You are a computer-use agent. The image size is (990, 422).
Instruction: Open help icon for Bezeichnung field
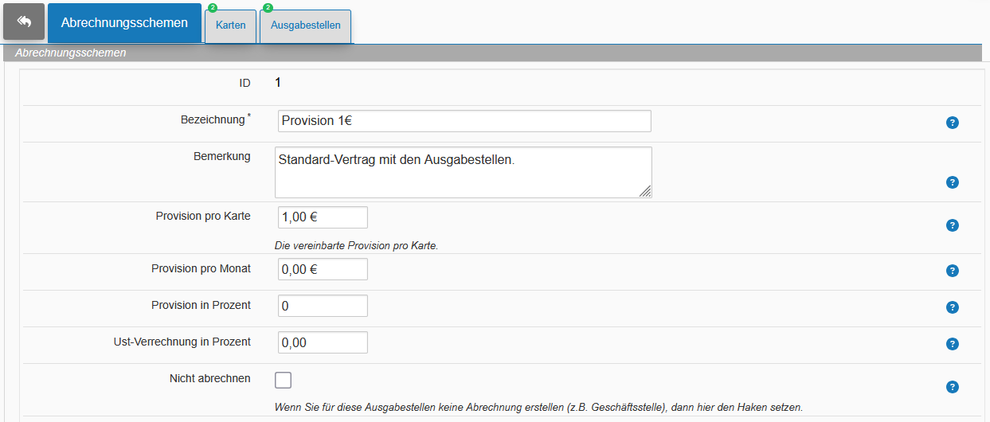click(x=952, y=123)
